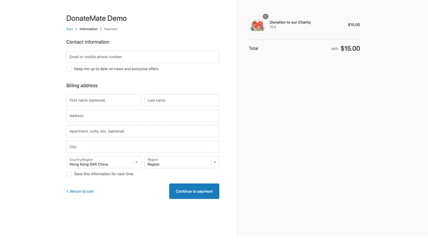Viewport: 428px width, 240px height.
Task: Open the Region select field
Action: 182,162
